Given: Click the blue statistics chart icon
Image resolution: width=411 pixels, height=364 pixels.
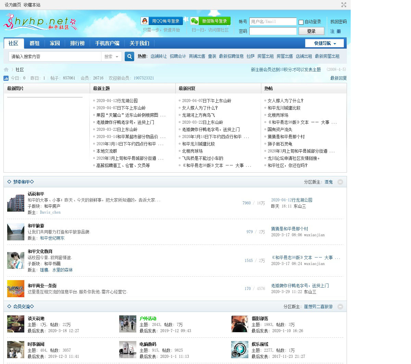Looking at the screenshot, I should pyautogui.click(x=6, y=78).
